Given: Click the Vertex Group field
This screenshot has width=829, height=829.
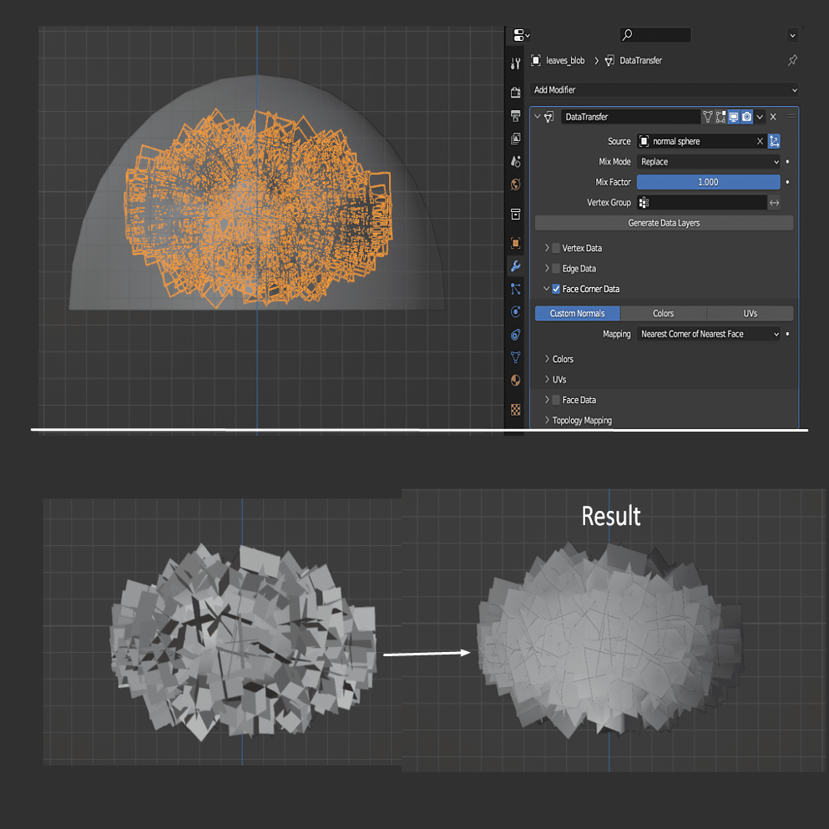Looking at the screenshot, I should [702, 203].
